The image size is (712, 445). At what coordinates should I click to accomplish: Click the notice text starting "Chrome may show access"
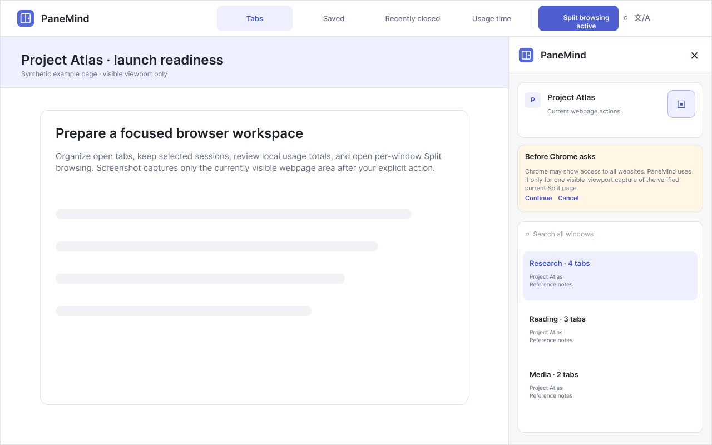click(x=608, y=180)
